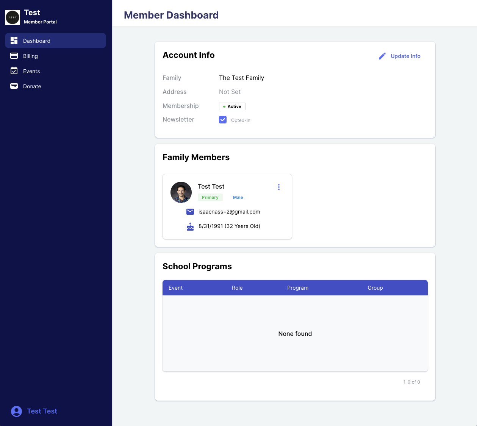Click the Dashboard grid icon in sidebar
The width and height of the screenshot is (477, 426).
click(14, 41)
